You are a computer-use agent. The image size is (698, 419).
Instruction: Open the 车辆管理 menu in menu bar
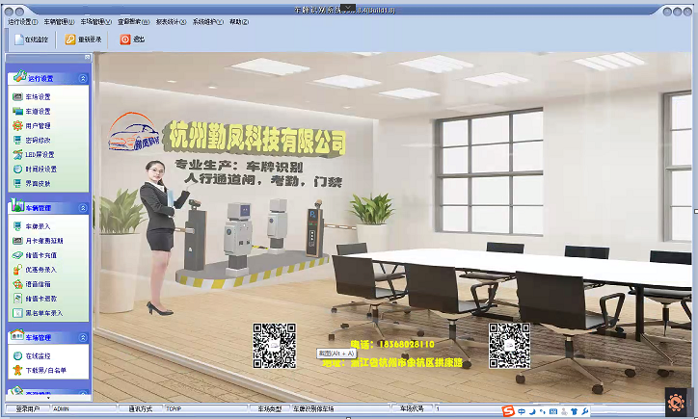pos(59,21)
